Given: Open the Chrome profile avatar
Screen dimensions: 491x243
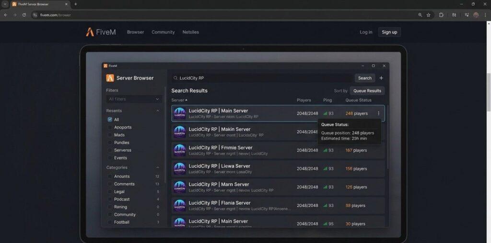Looking at the screenshot, I should point(476,15).
